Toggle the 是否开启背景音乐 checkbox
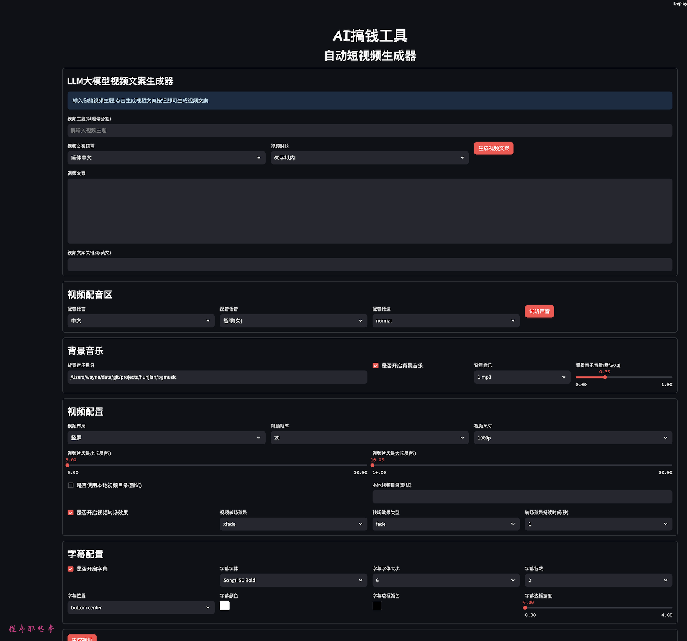687x641 pixels. tap(376, 365)
